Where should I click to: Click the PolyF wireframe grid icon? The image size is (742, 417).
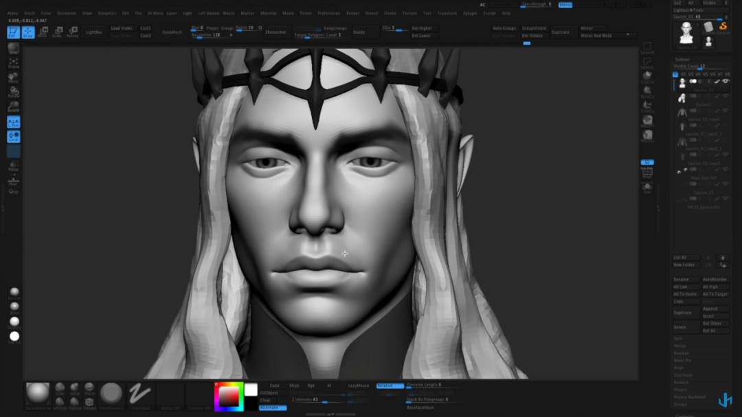647,173
